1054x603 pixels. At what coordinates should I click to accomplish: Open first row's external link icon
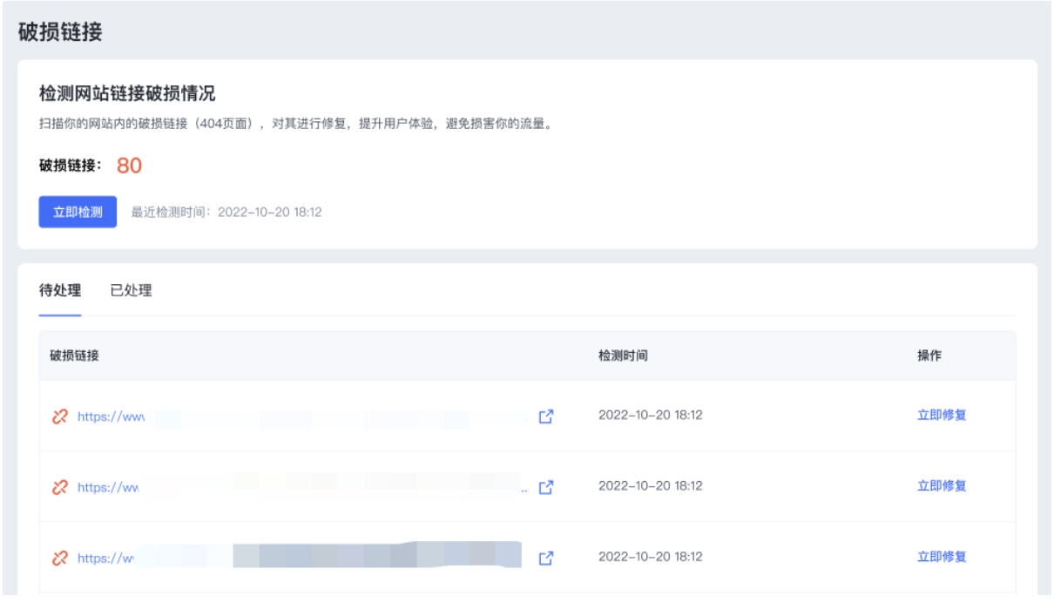point(546,417)
